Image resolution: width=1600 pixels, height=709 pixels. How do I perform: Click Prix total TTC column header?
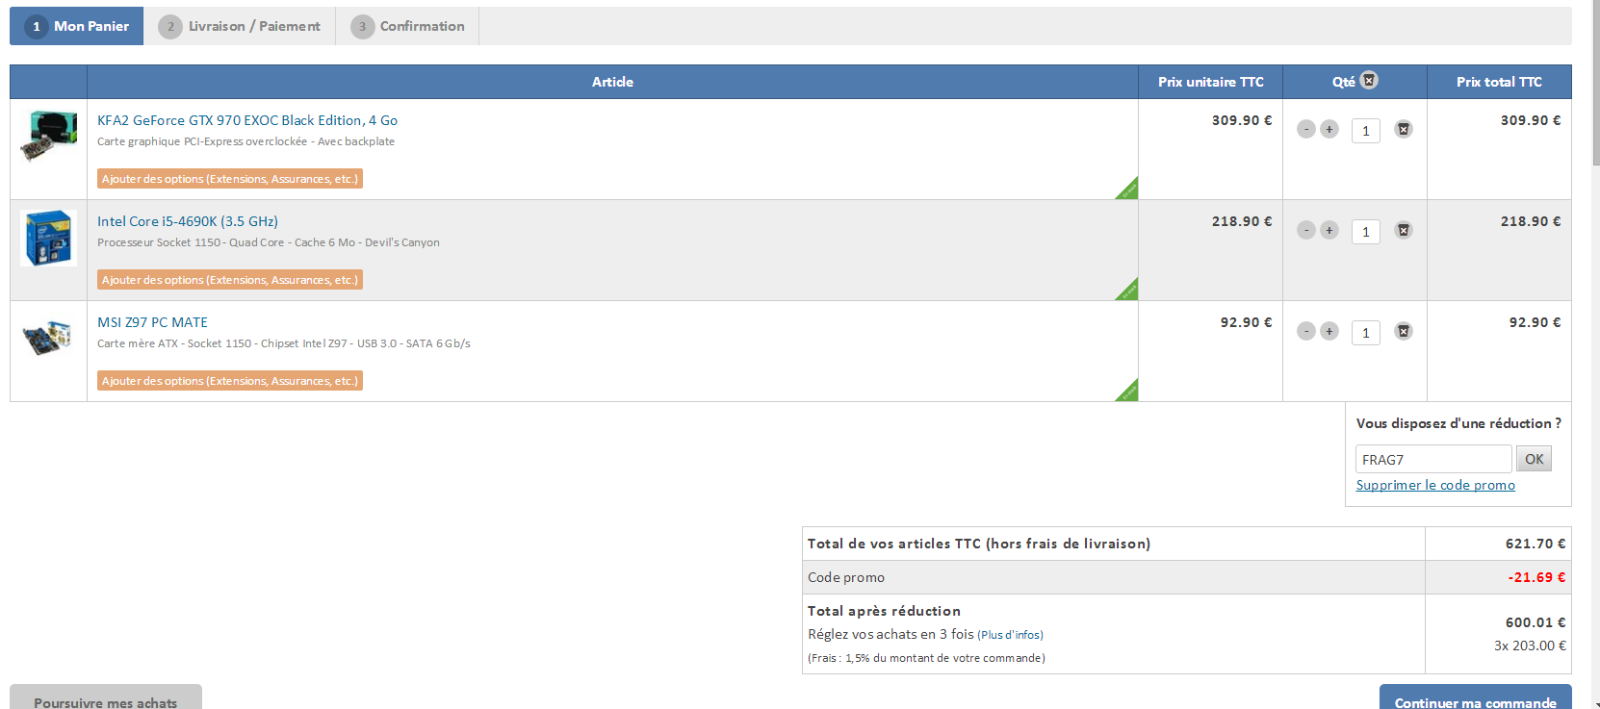1499,82
